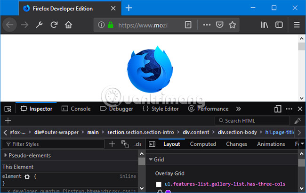Select the Changes sidebar tab

(236, 144)
